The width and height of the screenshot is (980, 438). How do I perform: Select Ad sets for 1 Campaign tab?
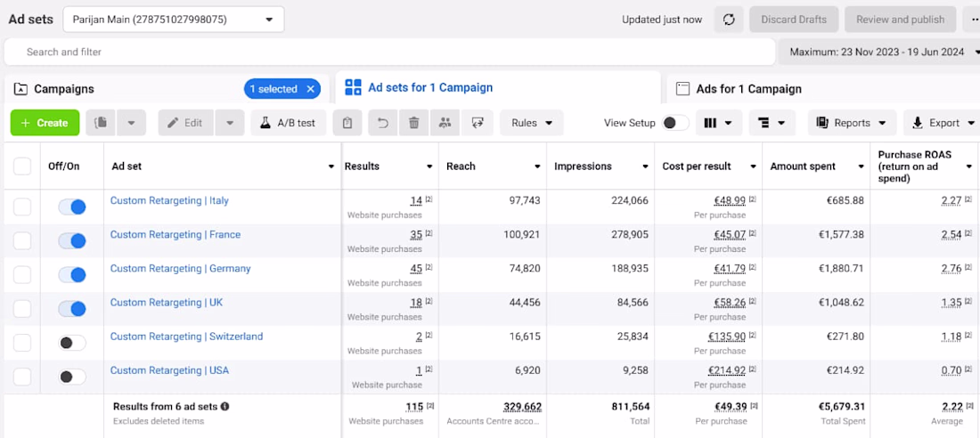(498, 87)
